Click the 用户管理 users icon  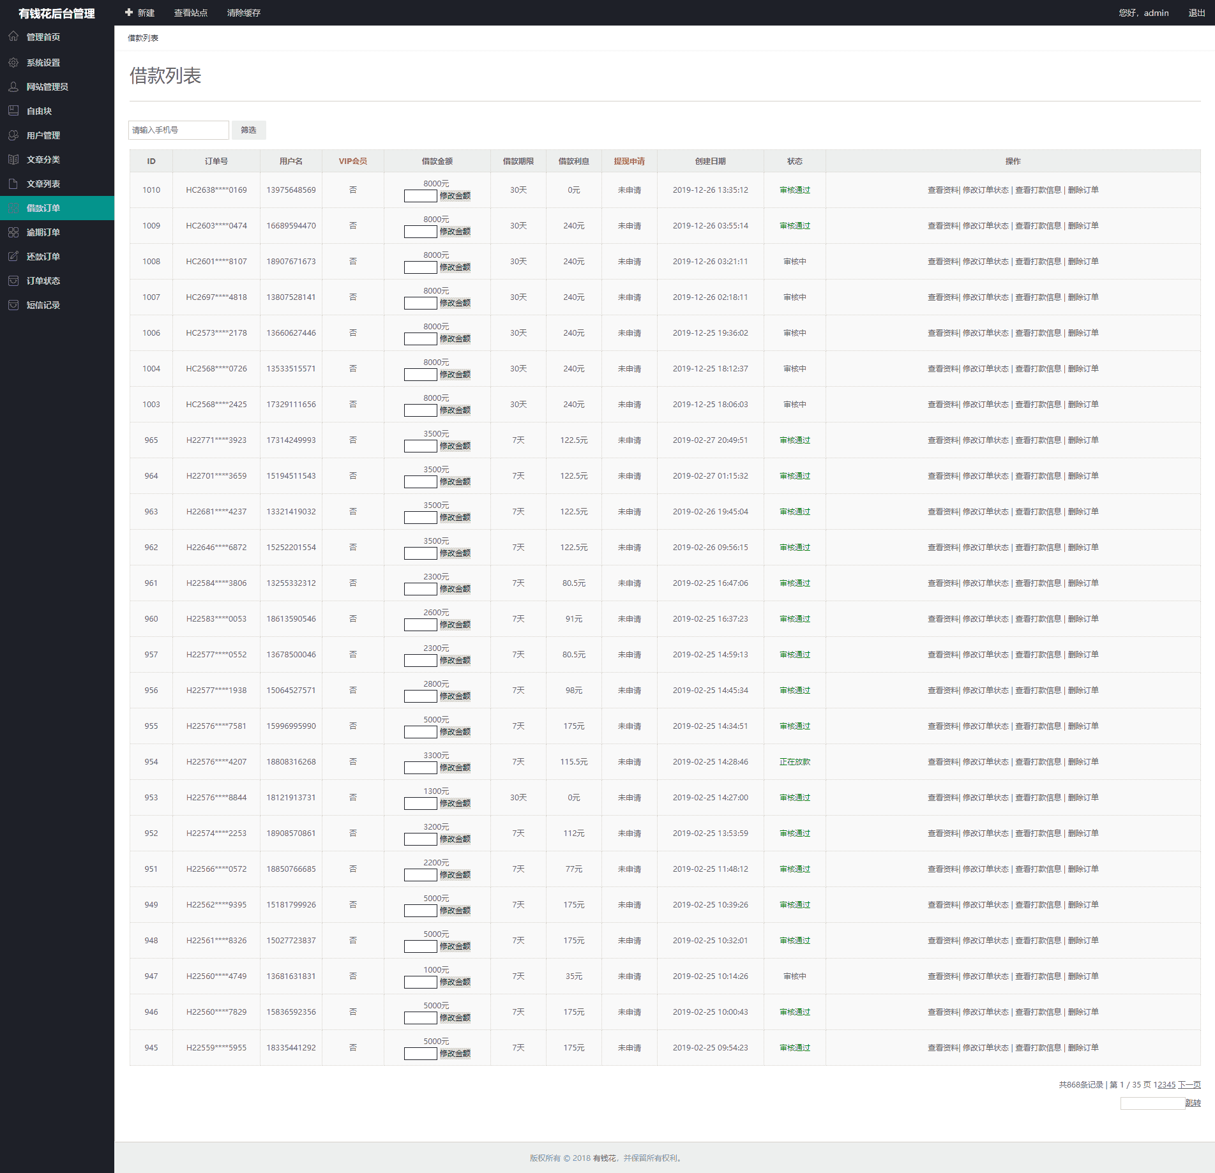[13, 135]
